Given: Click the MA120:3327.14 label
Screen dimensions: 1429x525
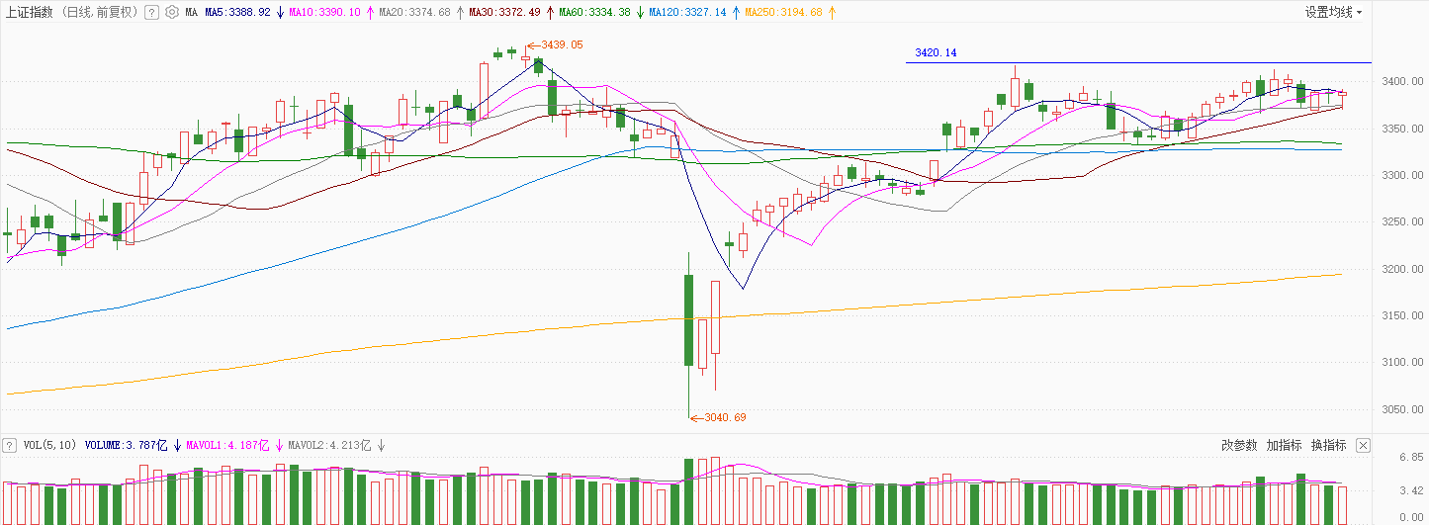Looking at the screenshot, I should 687,13.
